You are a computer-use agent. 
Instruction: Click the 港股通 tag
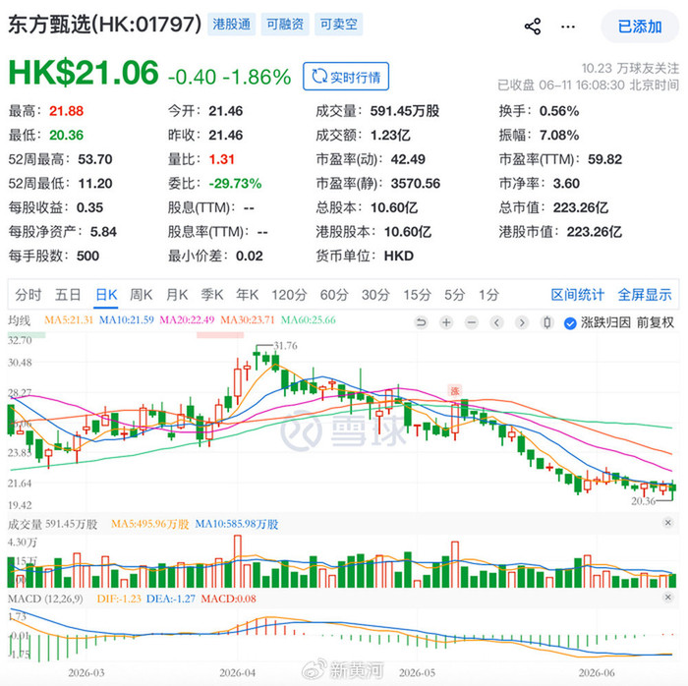pos(232,25)
